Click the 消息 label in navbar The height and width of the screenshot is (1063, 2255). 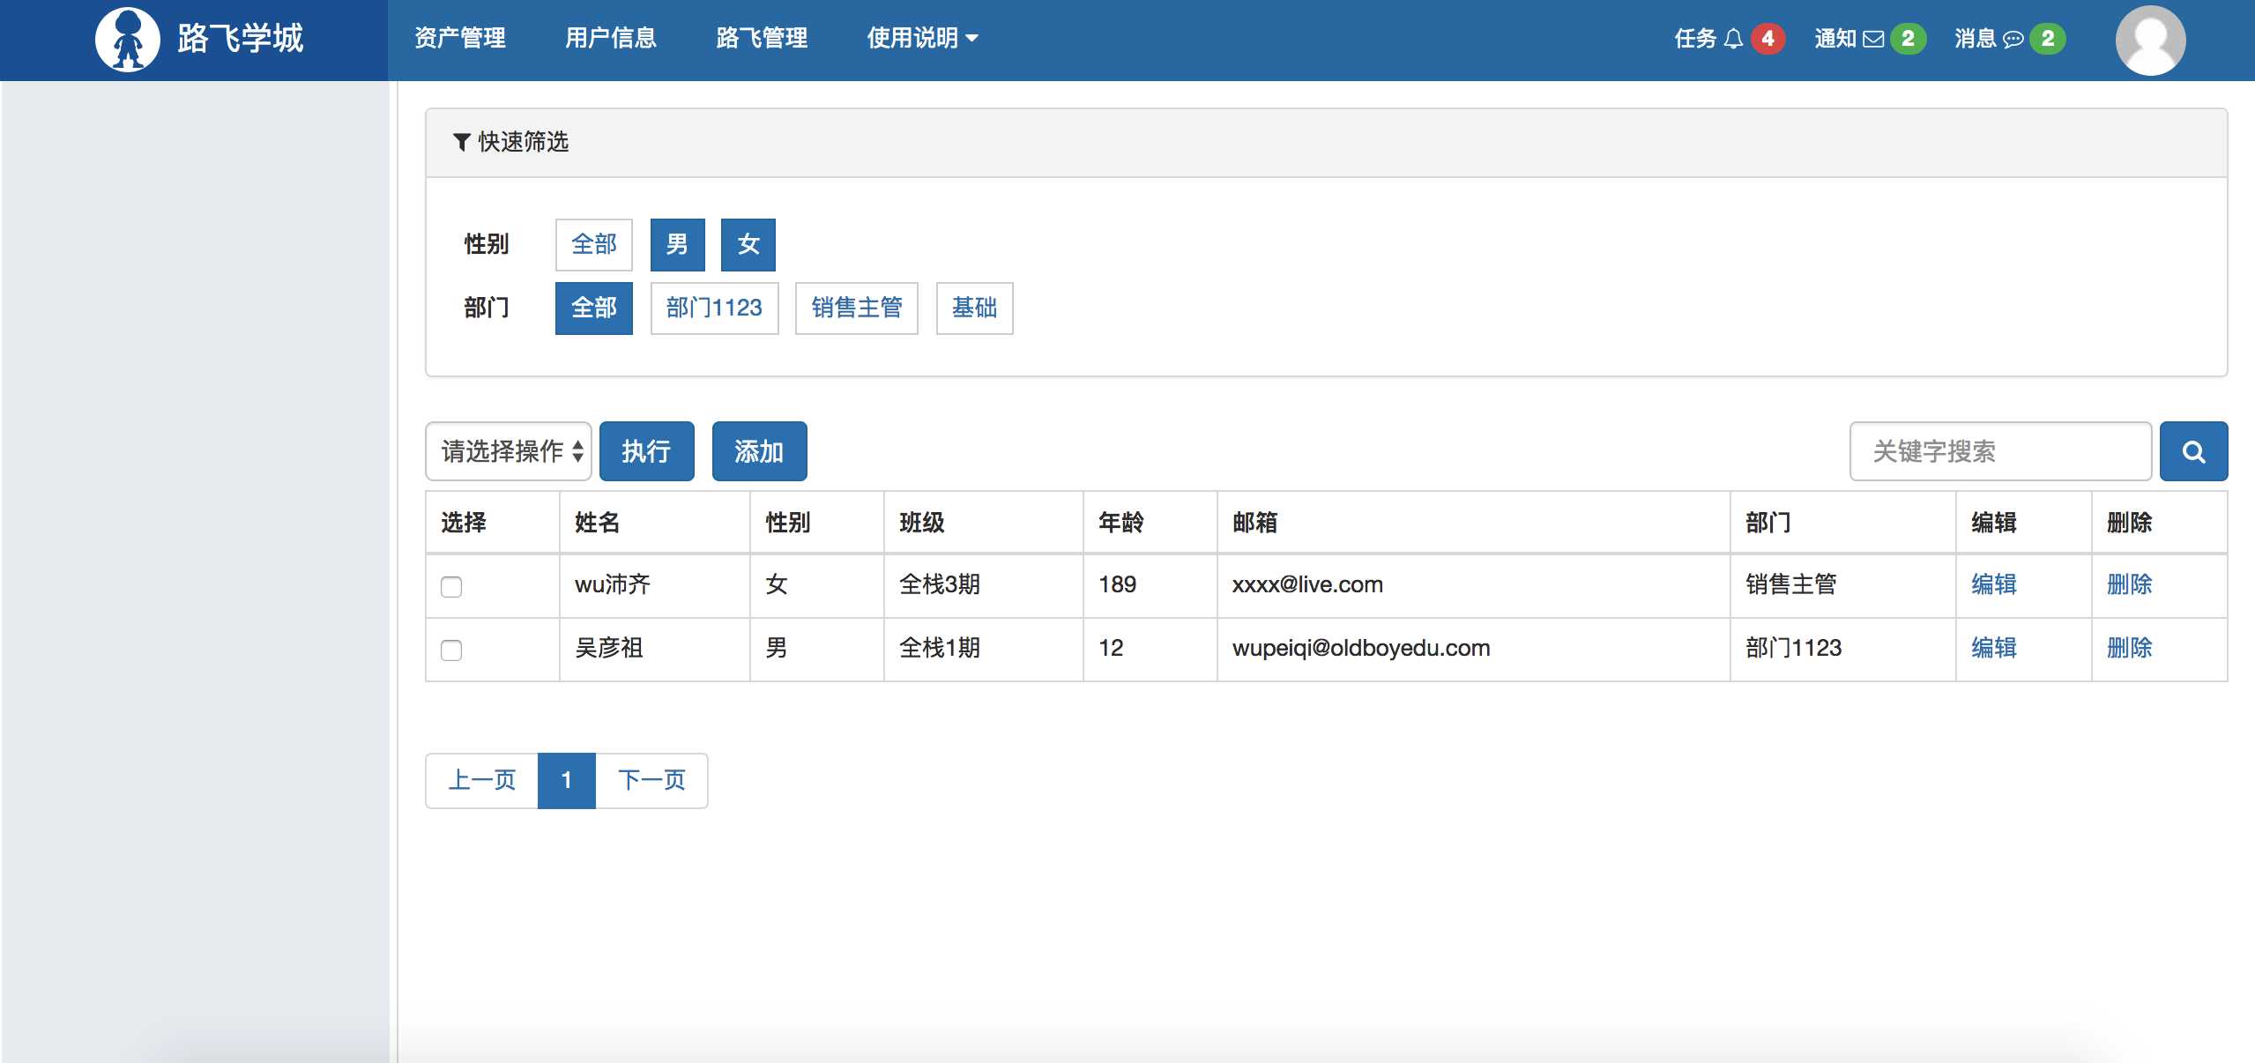point(1976,39)
